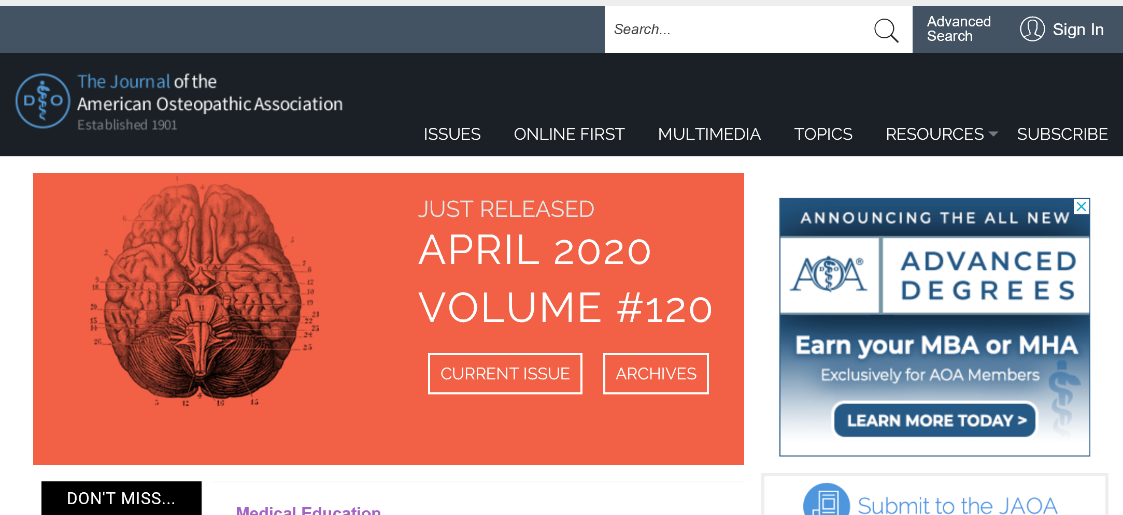The image size is (1123, 515).
Task: Click the Archives button
Action: (656, 374)
